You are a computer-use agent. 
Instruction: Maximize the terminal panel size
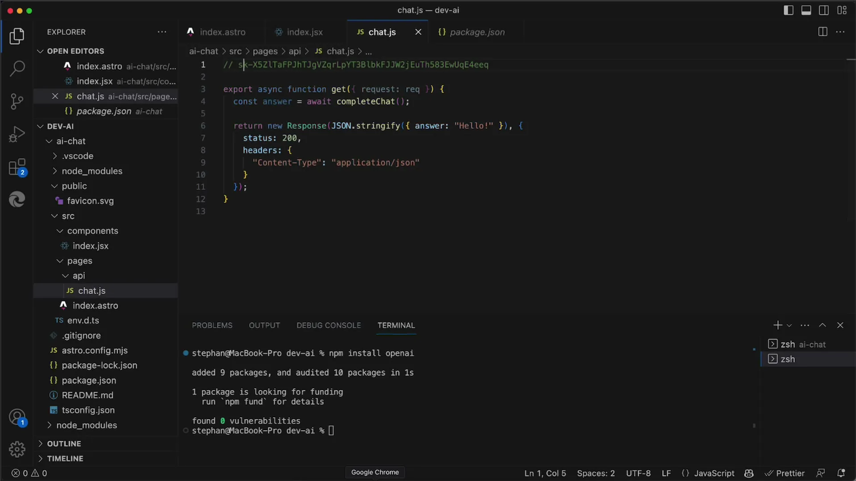(x=823, y=325)
